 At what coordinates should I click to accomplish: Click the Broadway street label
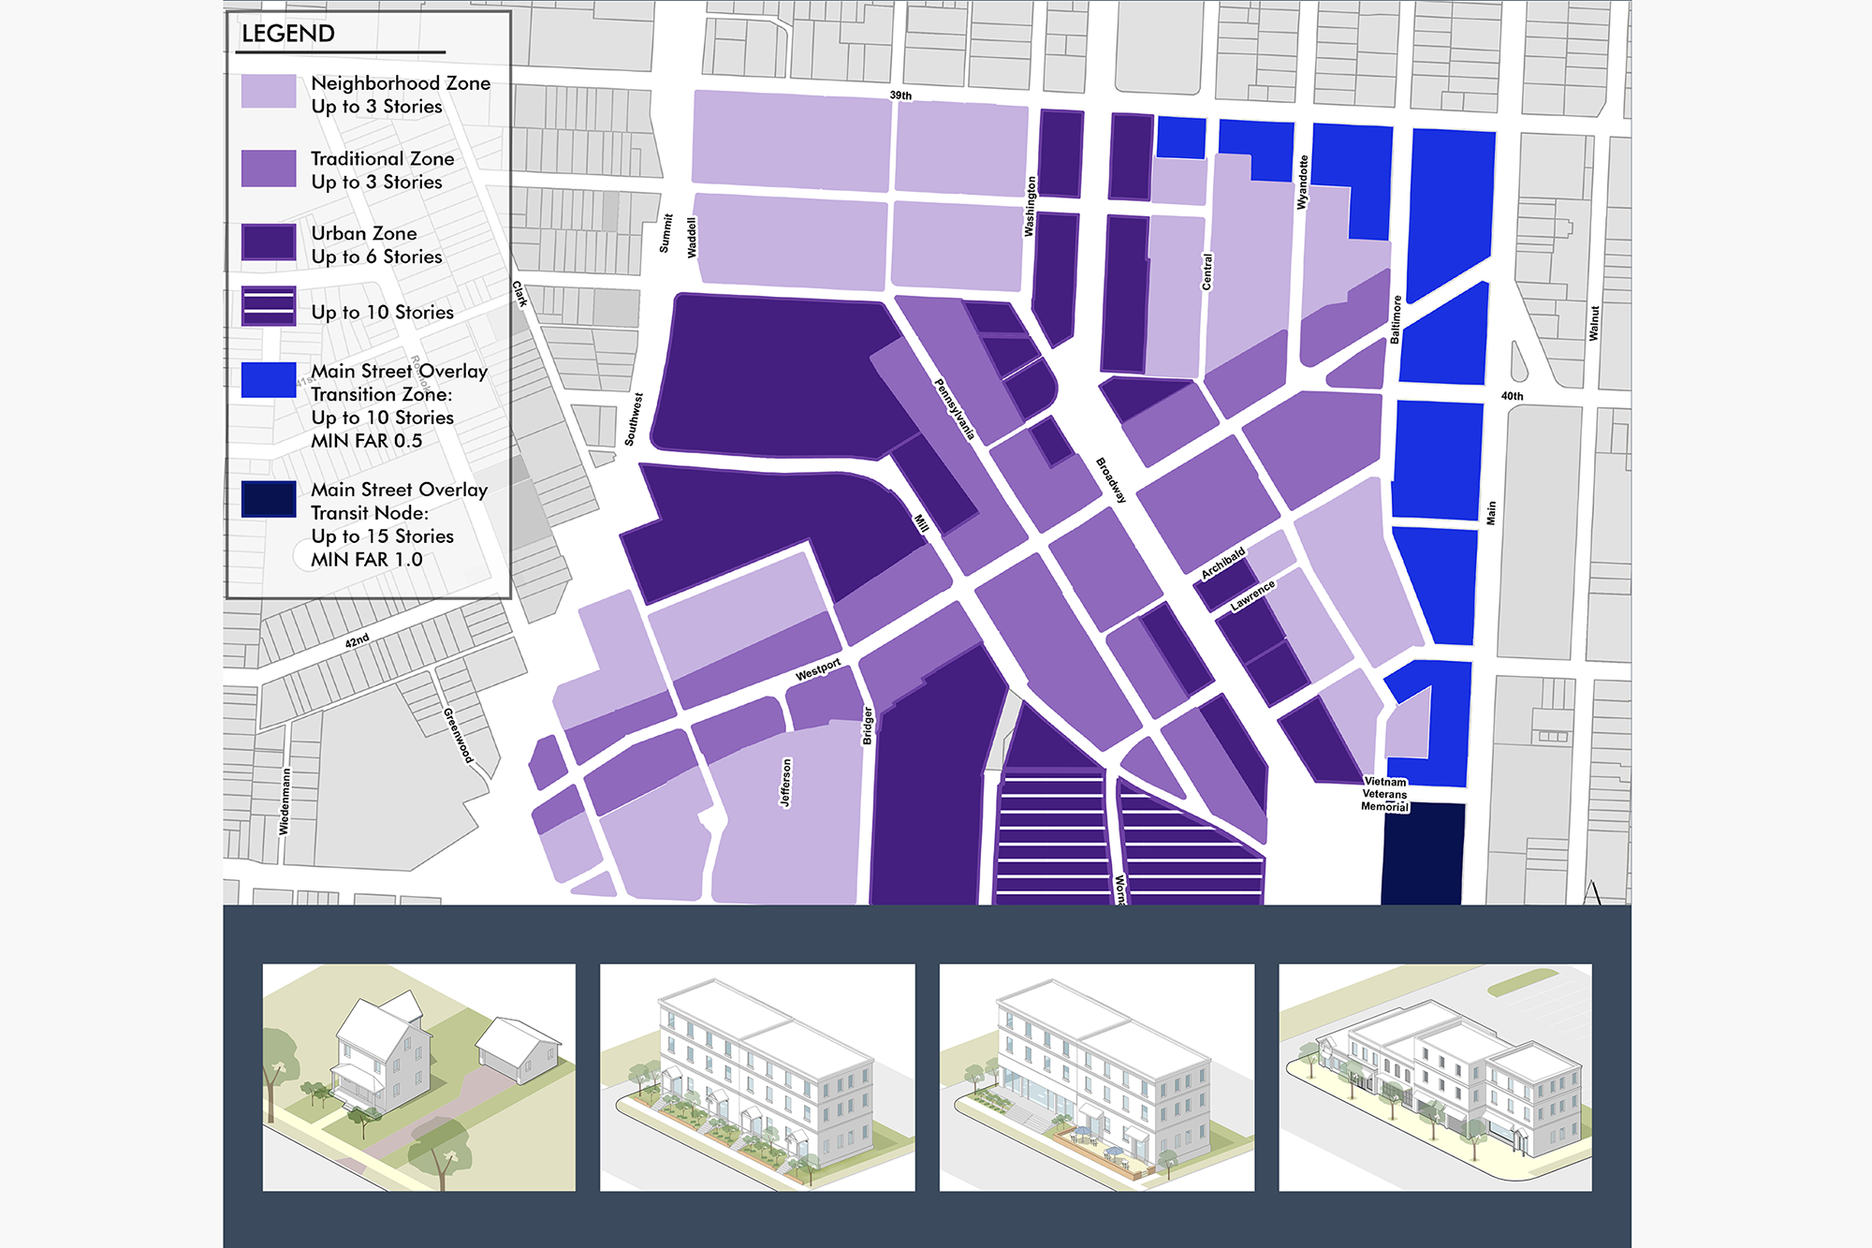[x=1111, y=479]
